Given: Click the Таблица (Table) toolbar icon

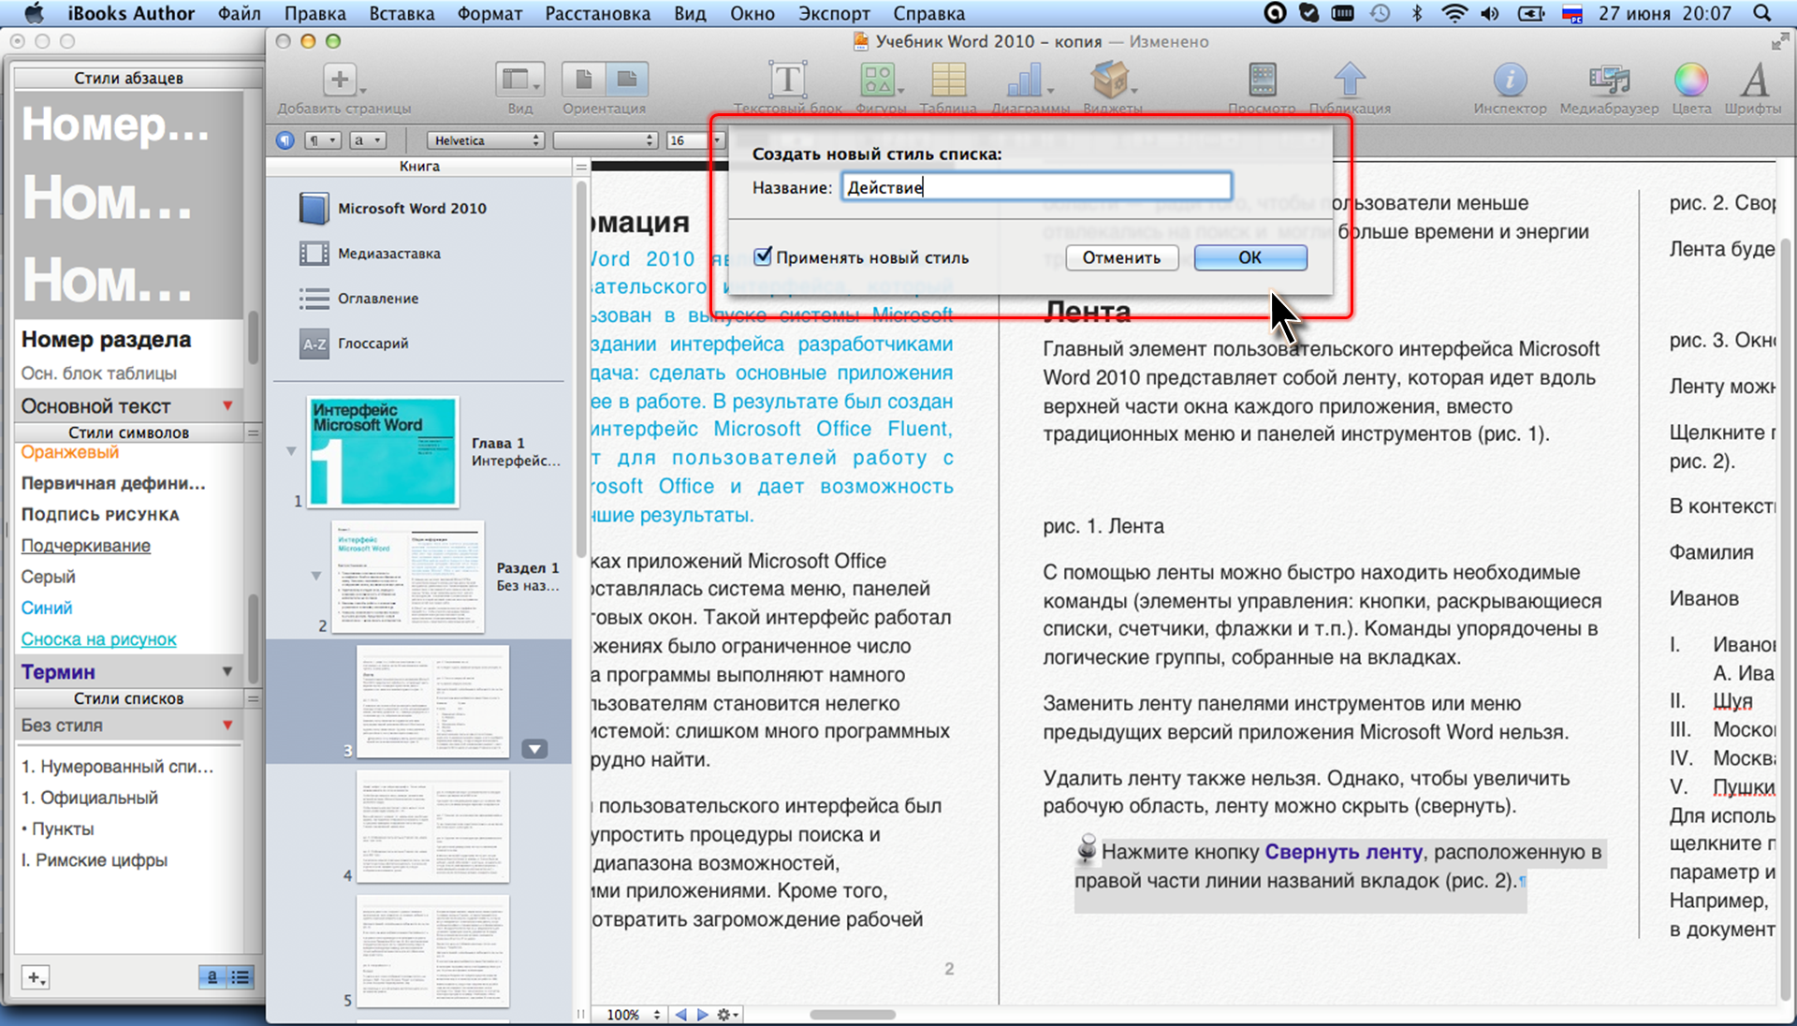Looking at the screenshot, I should coord(948,80).
